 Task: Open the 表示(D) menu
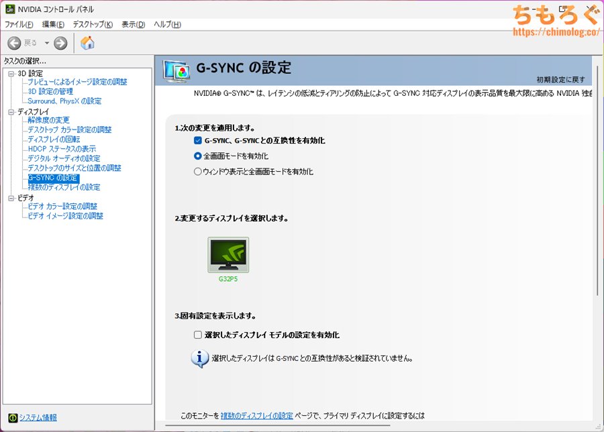[134, 24]
